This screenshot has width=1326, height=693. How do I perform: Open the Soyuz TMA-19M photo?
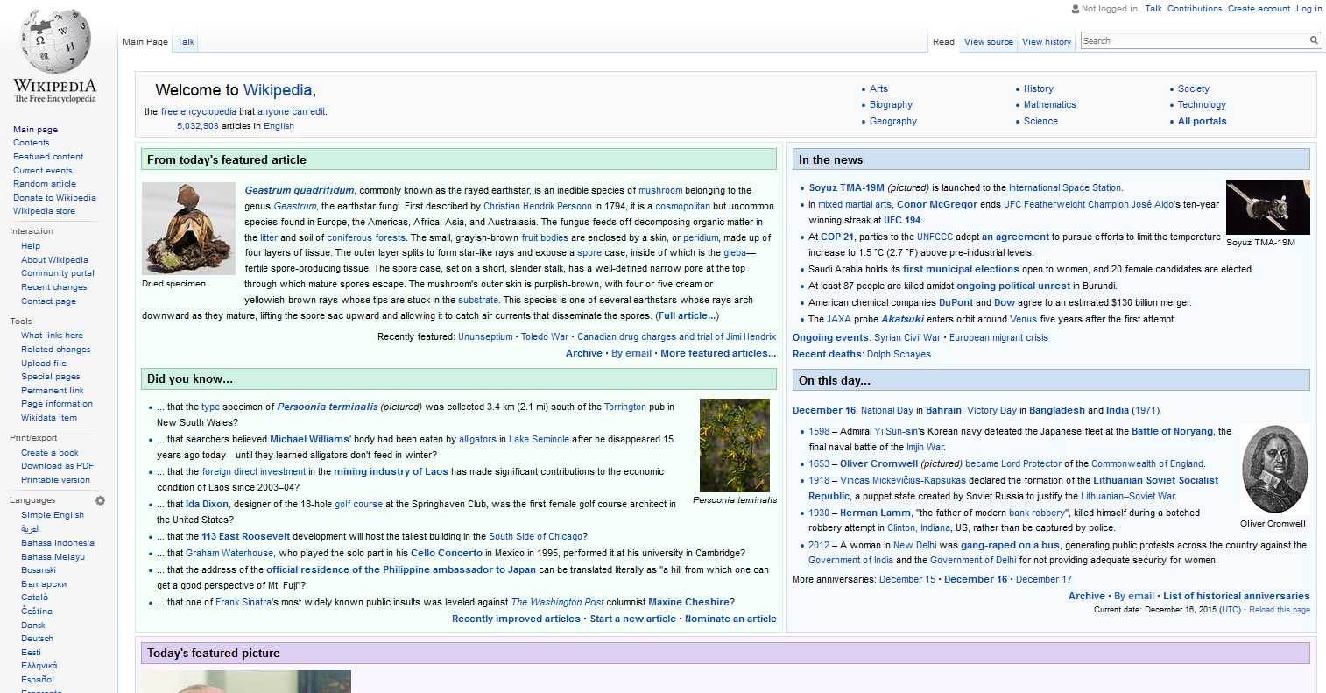pyautogui.click(x=1267, y=207)
